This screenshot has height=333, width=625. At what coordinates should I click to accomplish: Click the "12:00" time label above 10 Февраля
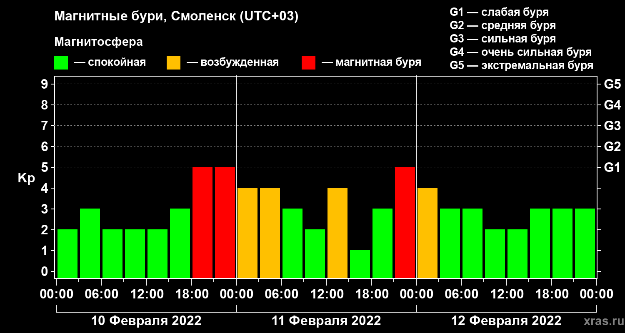pyautogui.click(x=146, y=294)
